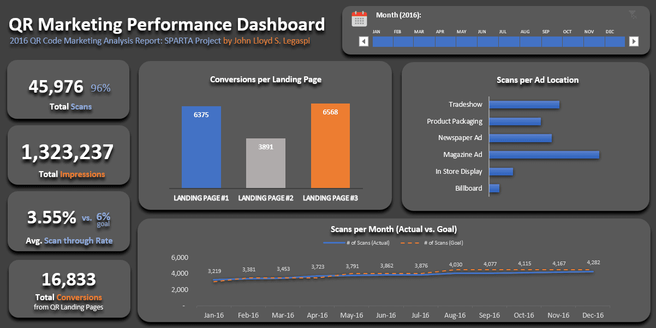Select the SEP segment in the month timeline
Viewport: 656px width, 328px height.
pos(551,41)
